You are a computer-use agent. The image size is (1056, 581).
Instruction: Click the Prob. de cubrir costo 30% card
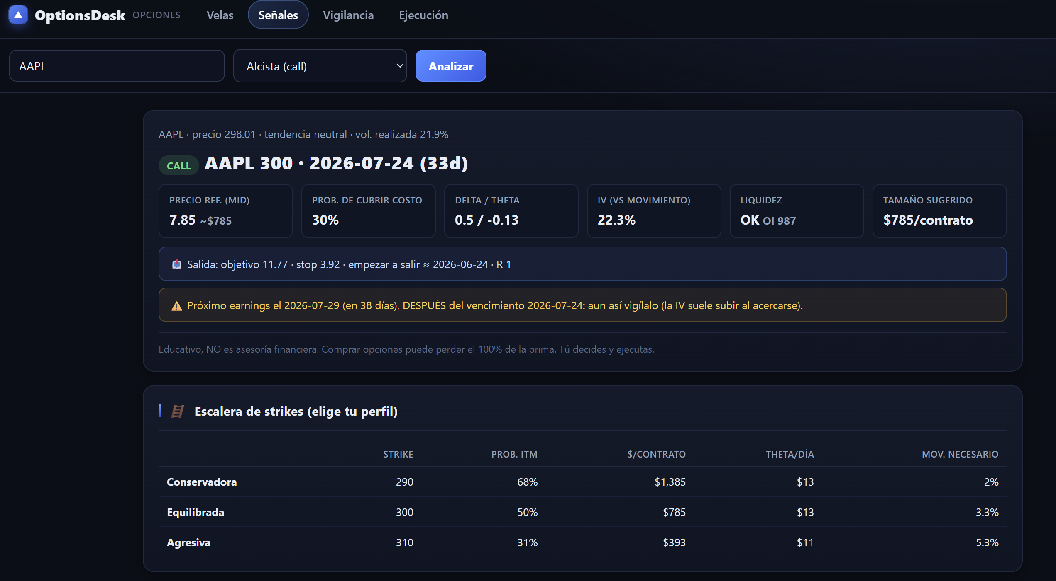pos(369,211)
